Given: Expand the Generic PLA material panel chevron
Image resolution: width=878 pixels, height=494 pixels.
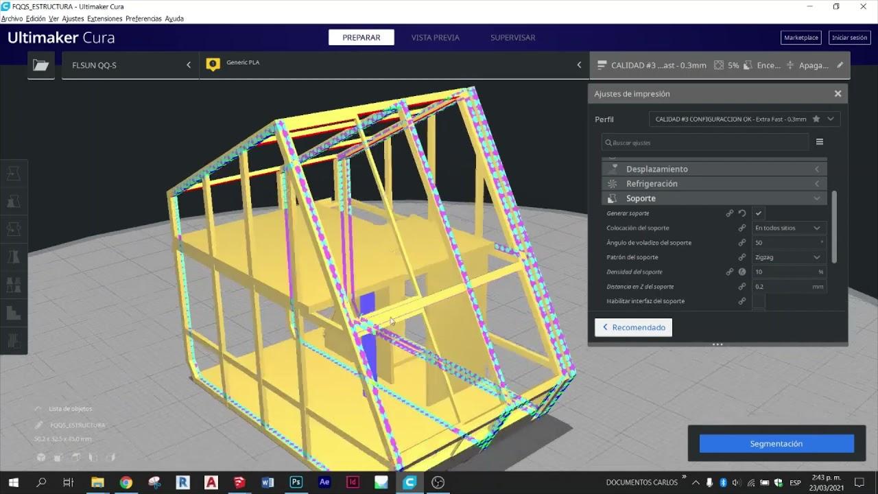Looking at the screenshot, I should [579, 65].
